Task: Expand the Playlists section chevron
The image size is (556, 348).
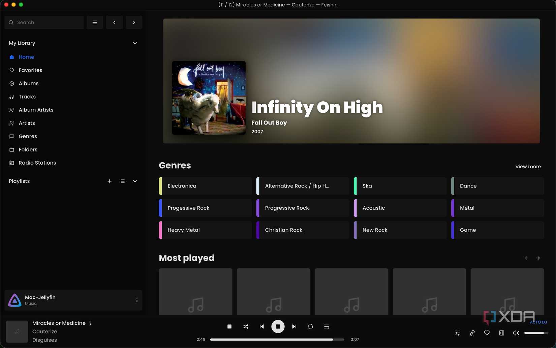Action: click(x=135, y=181)
